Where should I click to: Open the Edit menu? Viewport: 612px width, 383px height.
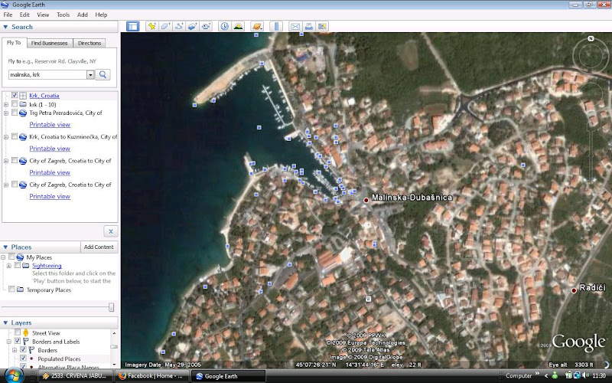pos(24,15)
